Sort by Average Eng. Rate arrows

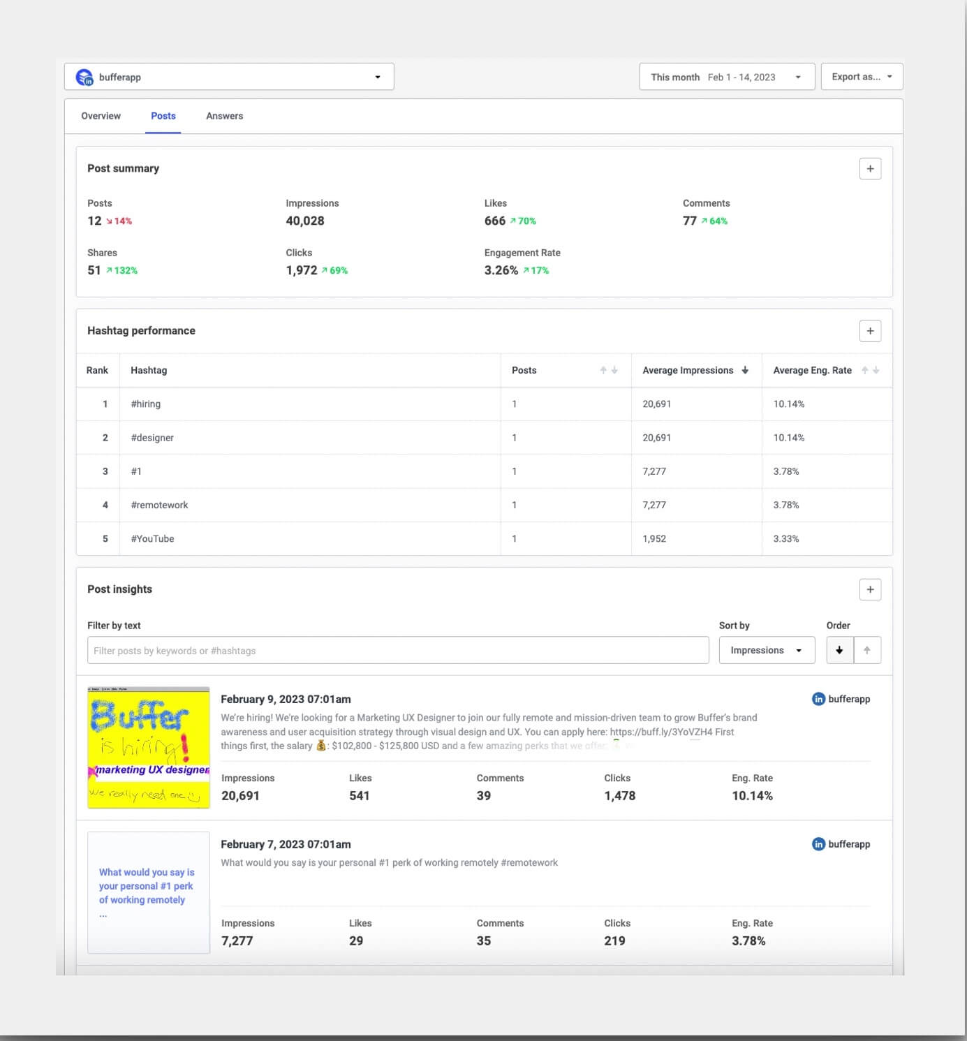click(x=870, y=370)
